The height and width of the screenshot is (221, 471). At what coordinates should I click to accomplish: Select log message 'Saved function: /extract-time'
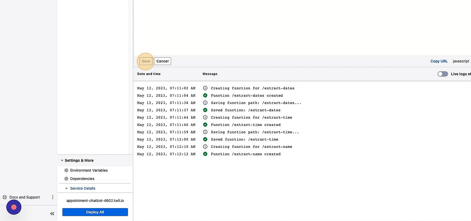245,139
